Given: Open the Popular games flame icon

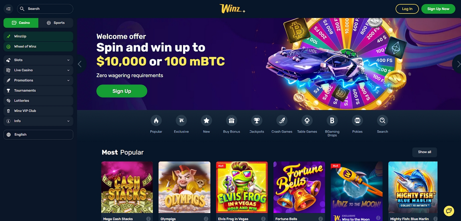Looking at the screenshot, I should pos(156,121).
